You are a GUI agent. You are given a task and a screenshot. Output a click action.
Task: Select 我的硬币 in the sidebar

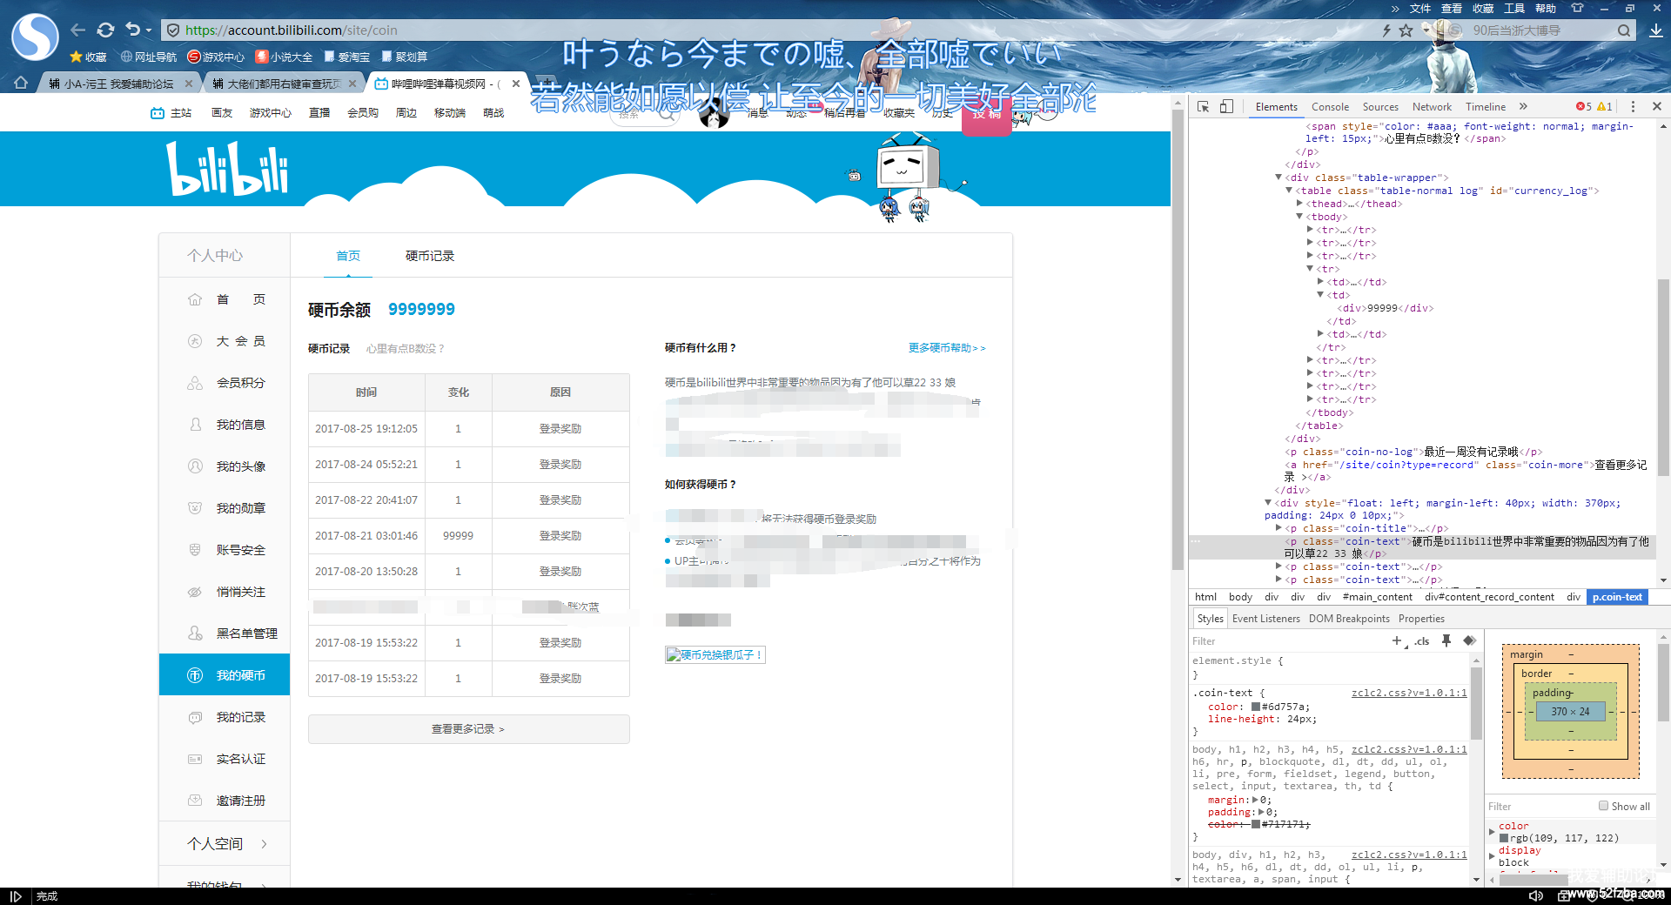click(225, 675)
